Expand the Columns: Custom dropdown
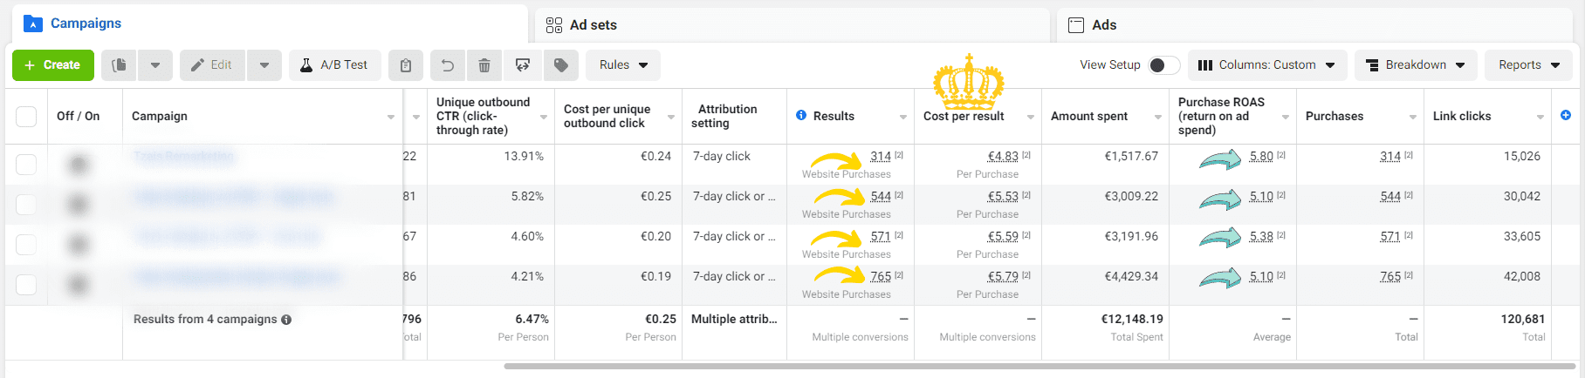This screenshot has width=1585, height=378. (1267, 65)
